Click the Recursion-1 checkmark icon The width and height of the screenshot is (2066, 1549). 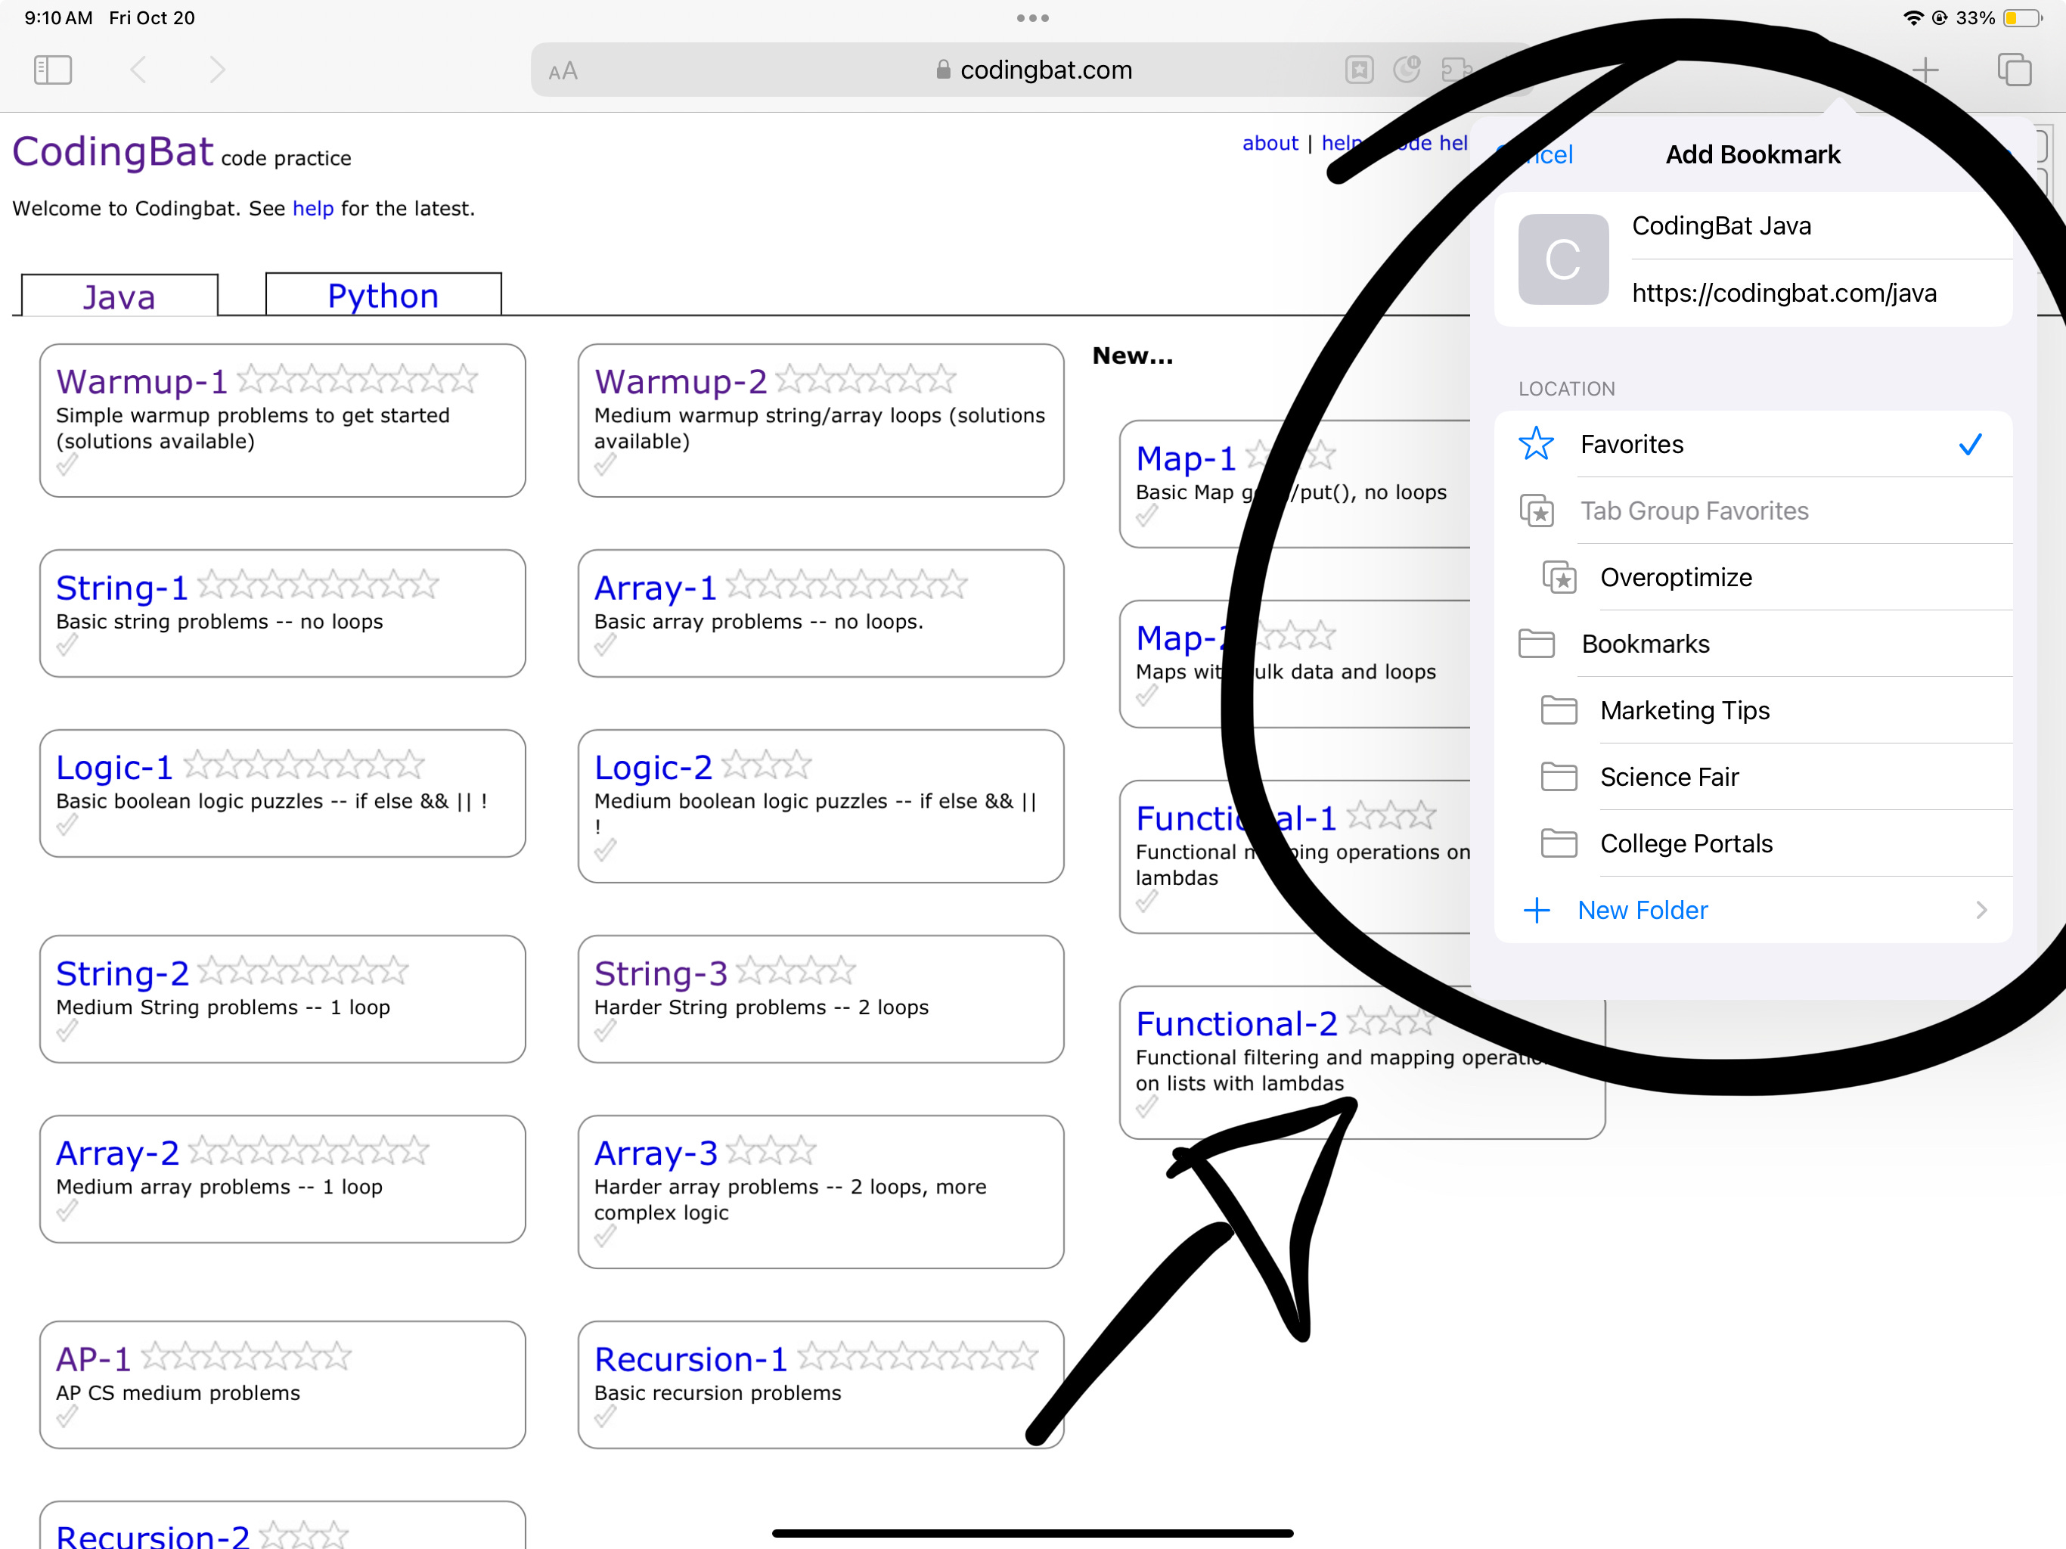(x=605, y=1417)
